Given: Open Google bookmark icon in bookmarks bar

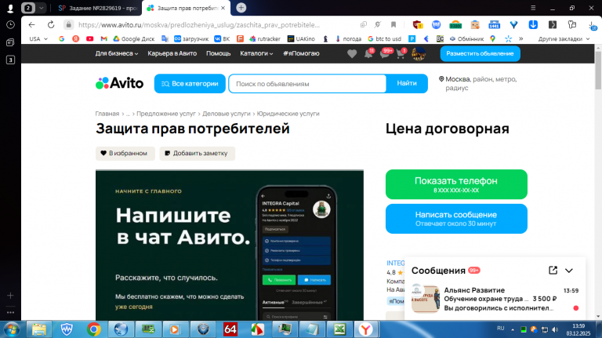Looking at the screenshot, I should [x=61, y=38].
